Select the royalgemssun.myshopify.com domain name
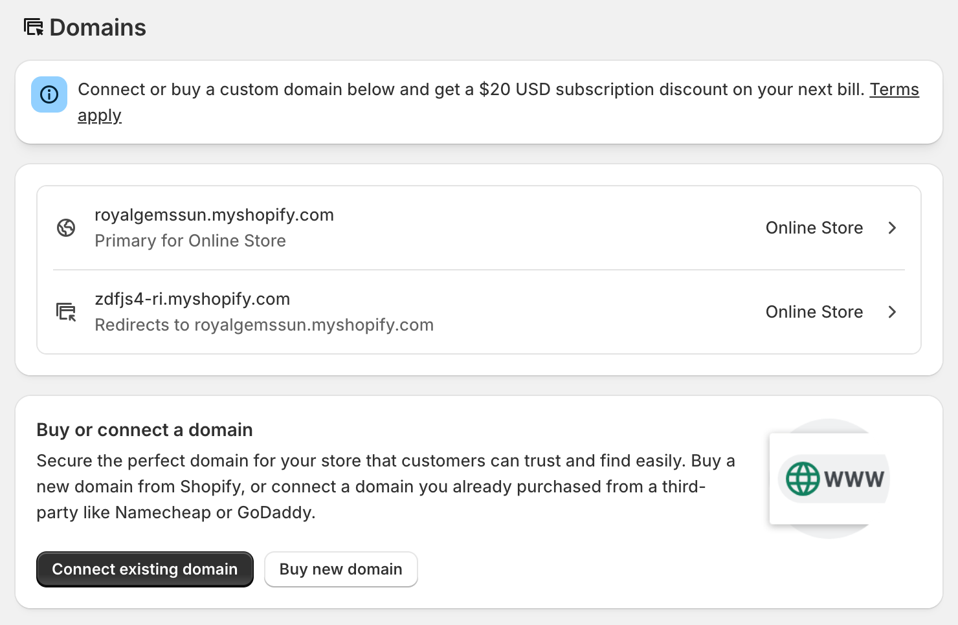The width and height of the screenshot is (958, 625). (x=214, y=215)
